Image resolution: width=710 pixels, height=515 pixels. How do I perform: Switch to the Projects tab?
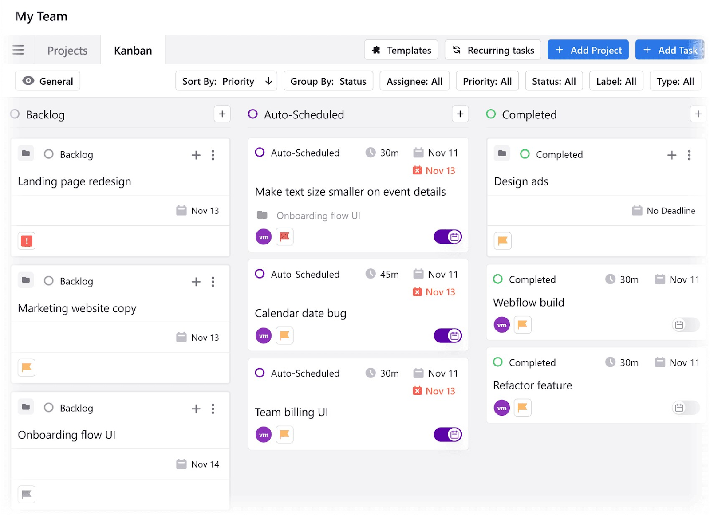click(67, 50)
